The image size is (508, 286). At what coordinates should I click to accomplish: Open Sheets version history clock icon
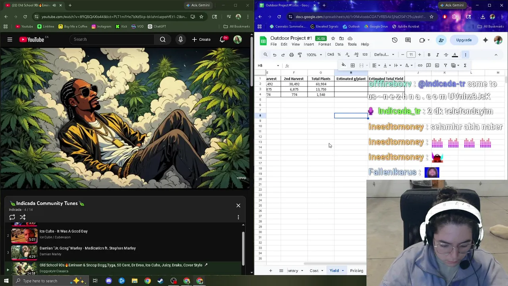click(x=394, y=40)
